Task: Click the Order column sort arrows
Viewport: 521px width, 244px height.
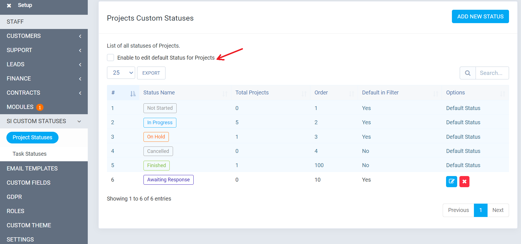Action: tap(351, 94)
